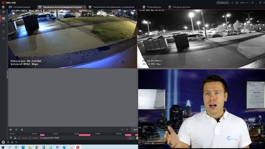The height and width of the screenshot is (149, 265).
Task: Open Task View on the taskbar
Action: [16, 147]
